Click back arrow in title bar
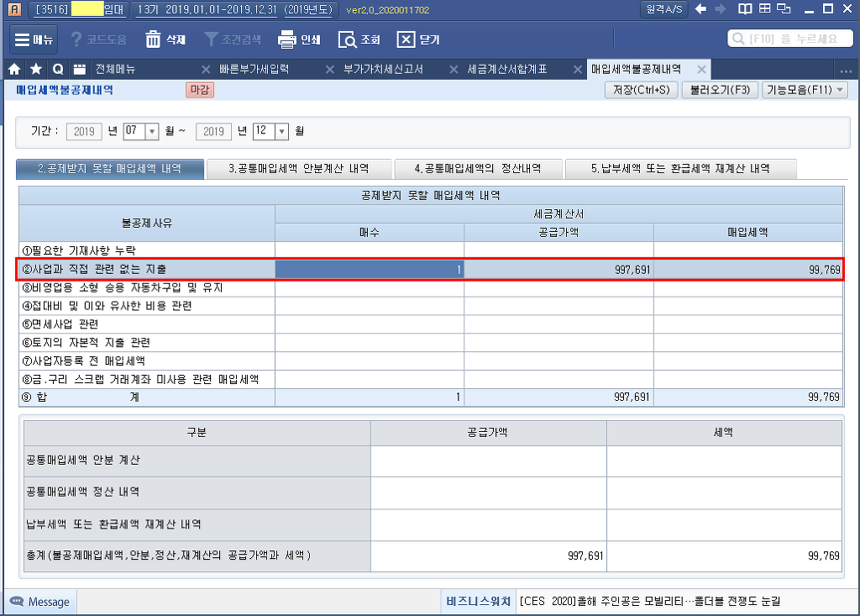This screenshot has width=860, height=616. (x=700, y=8)
